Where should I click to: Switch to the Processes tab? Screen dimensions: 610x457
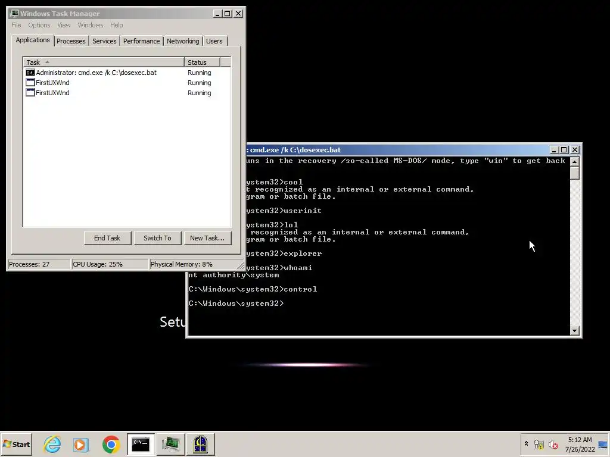click(x=71, y=41)
